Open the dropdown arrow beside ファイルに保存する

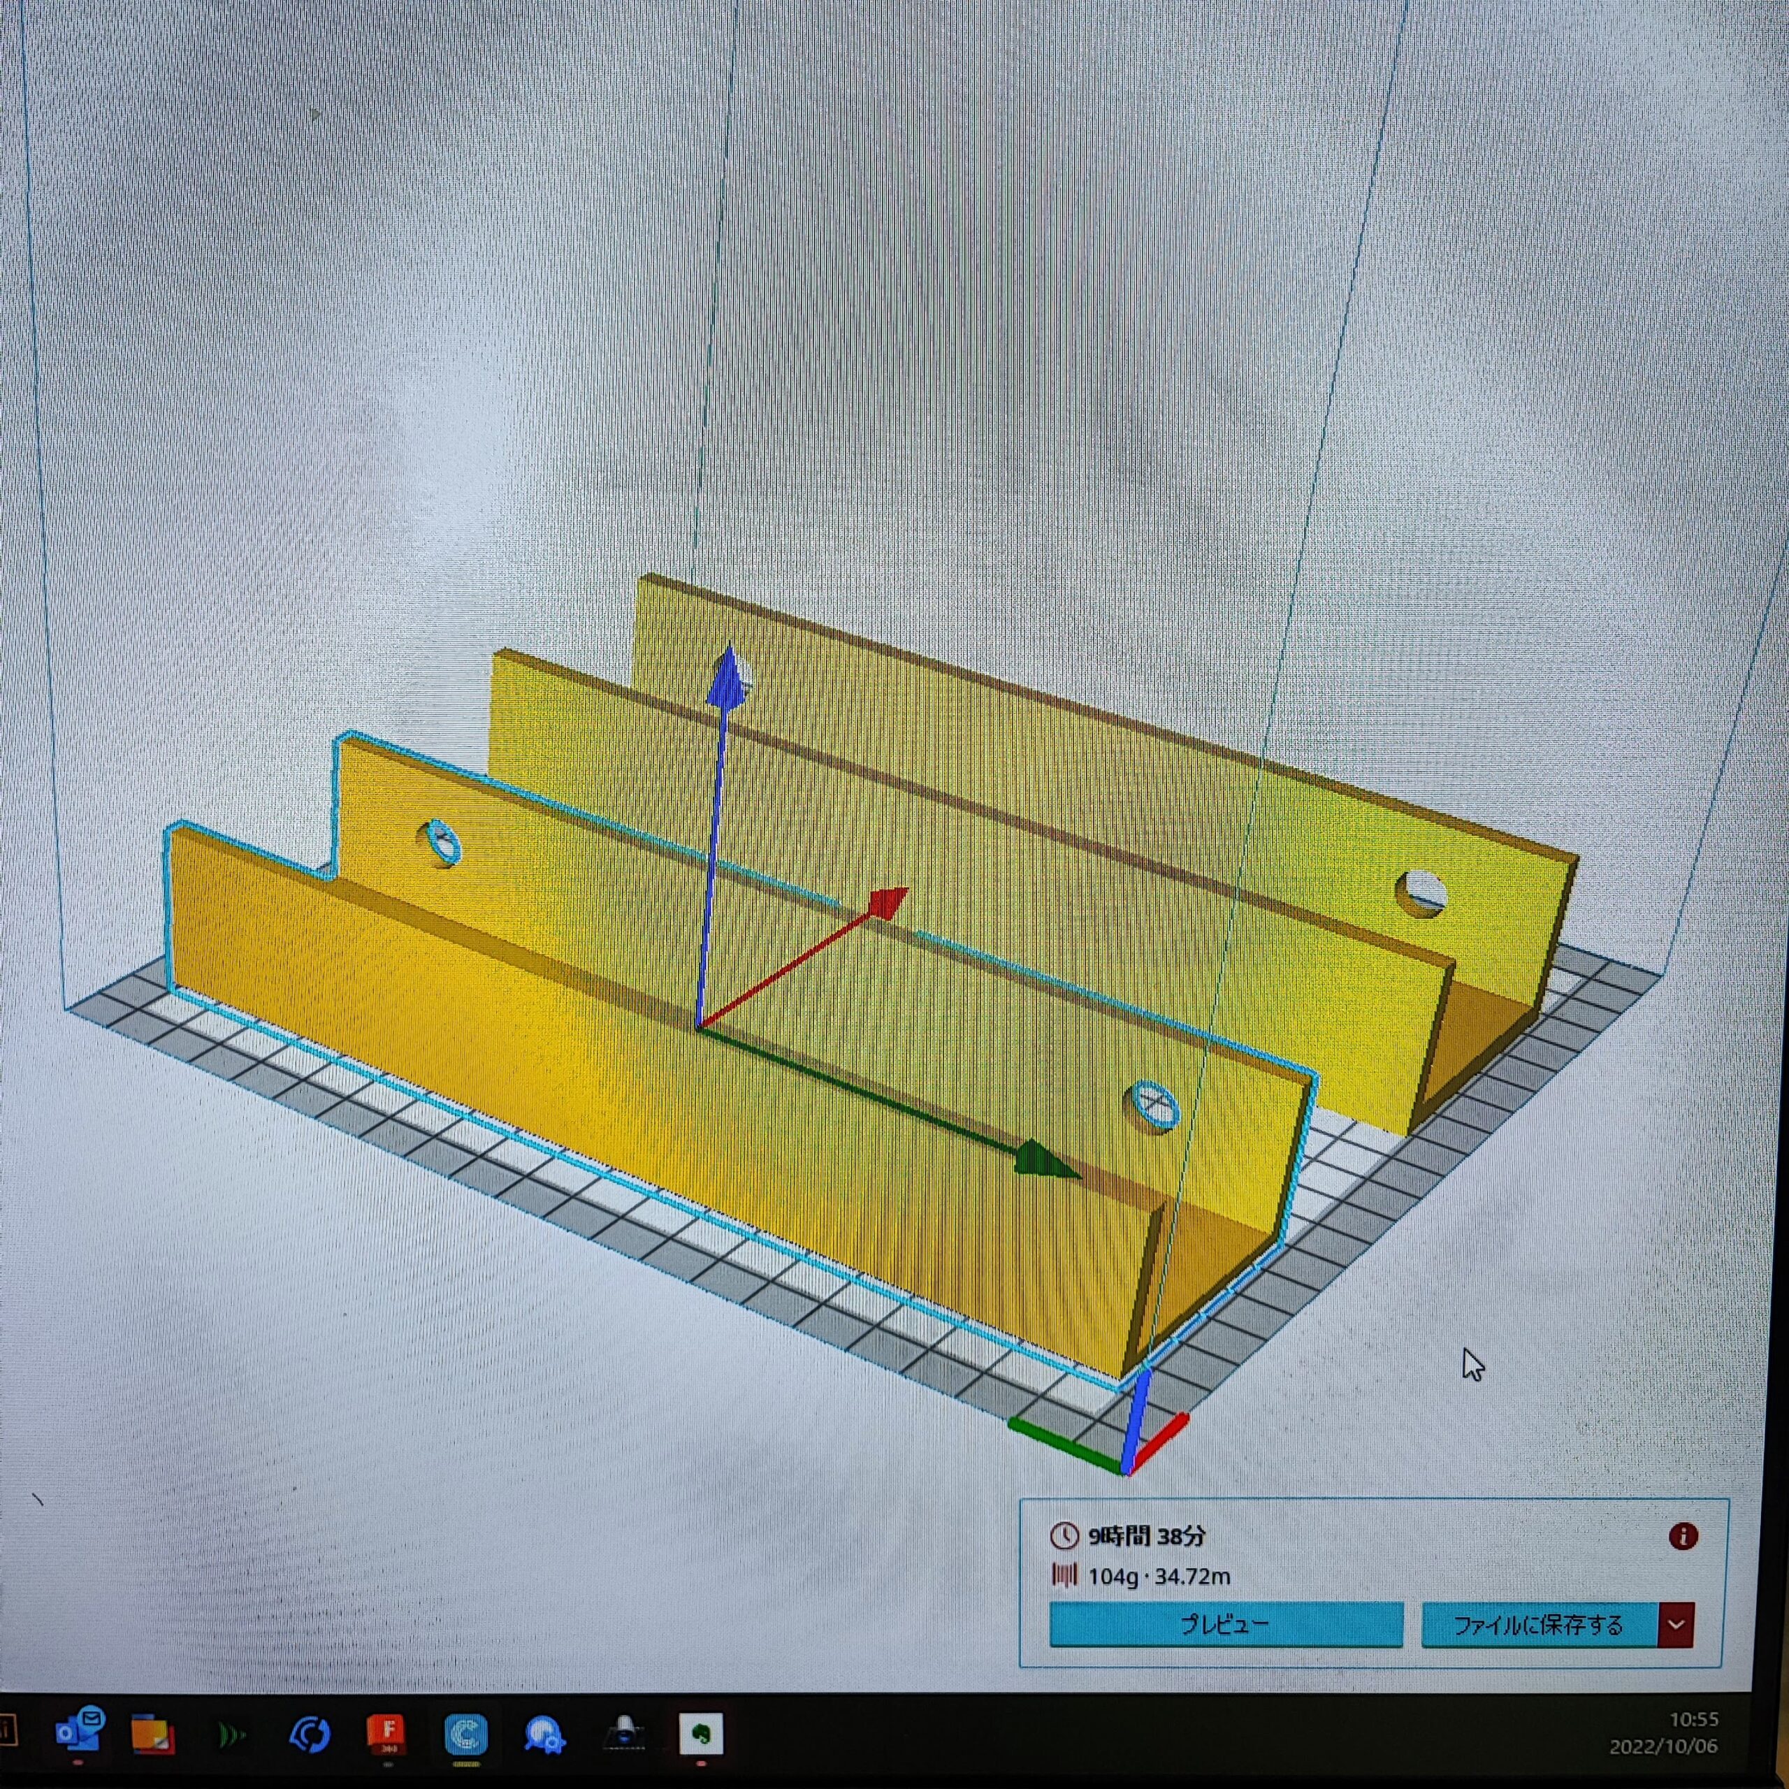pyautogui.click(x=1676, y=1625)
